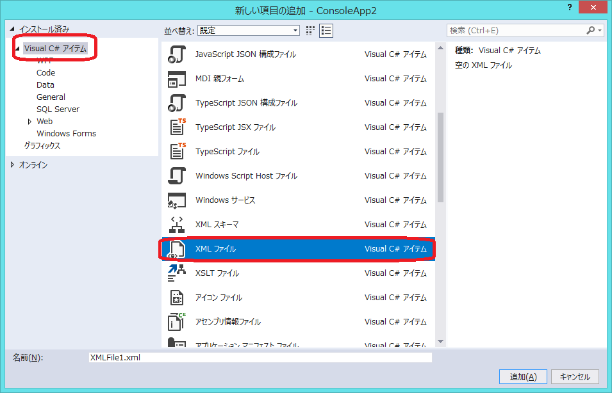Click the 追加(A) button
612x393 pixels.
(523, 376)
